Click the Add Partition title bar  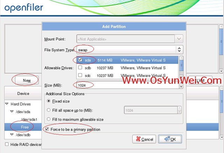click(x=114, y=27)
